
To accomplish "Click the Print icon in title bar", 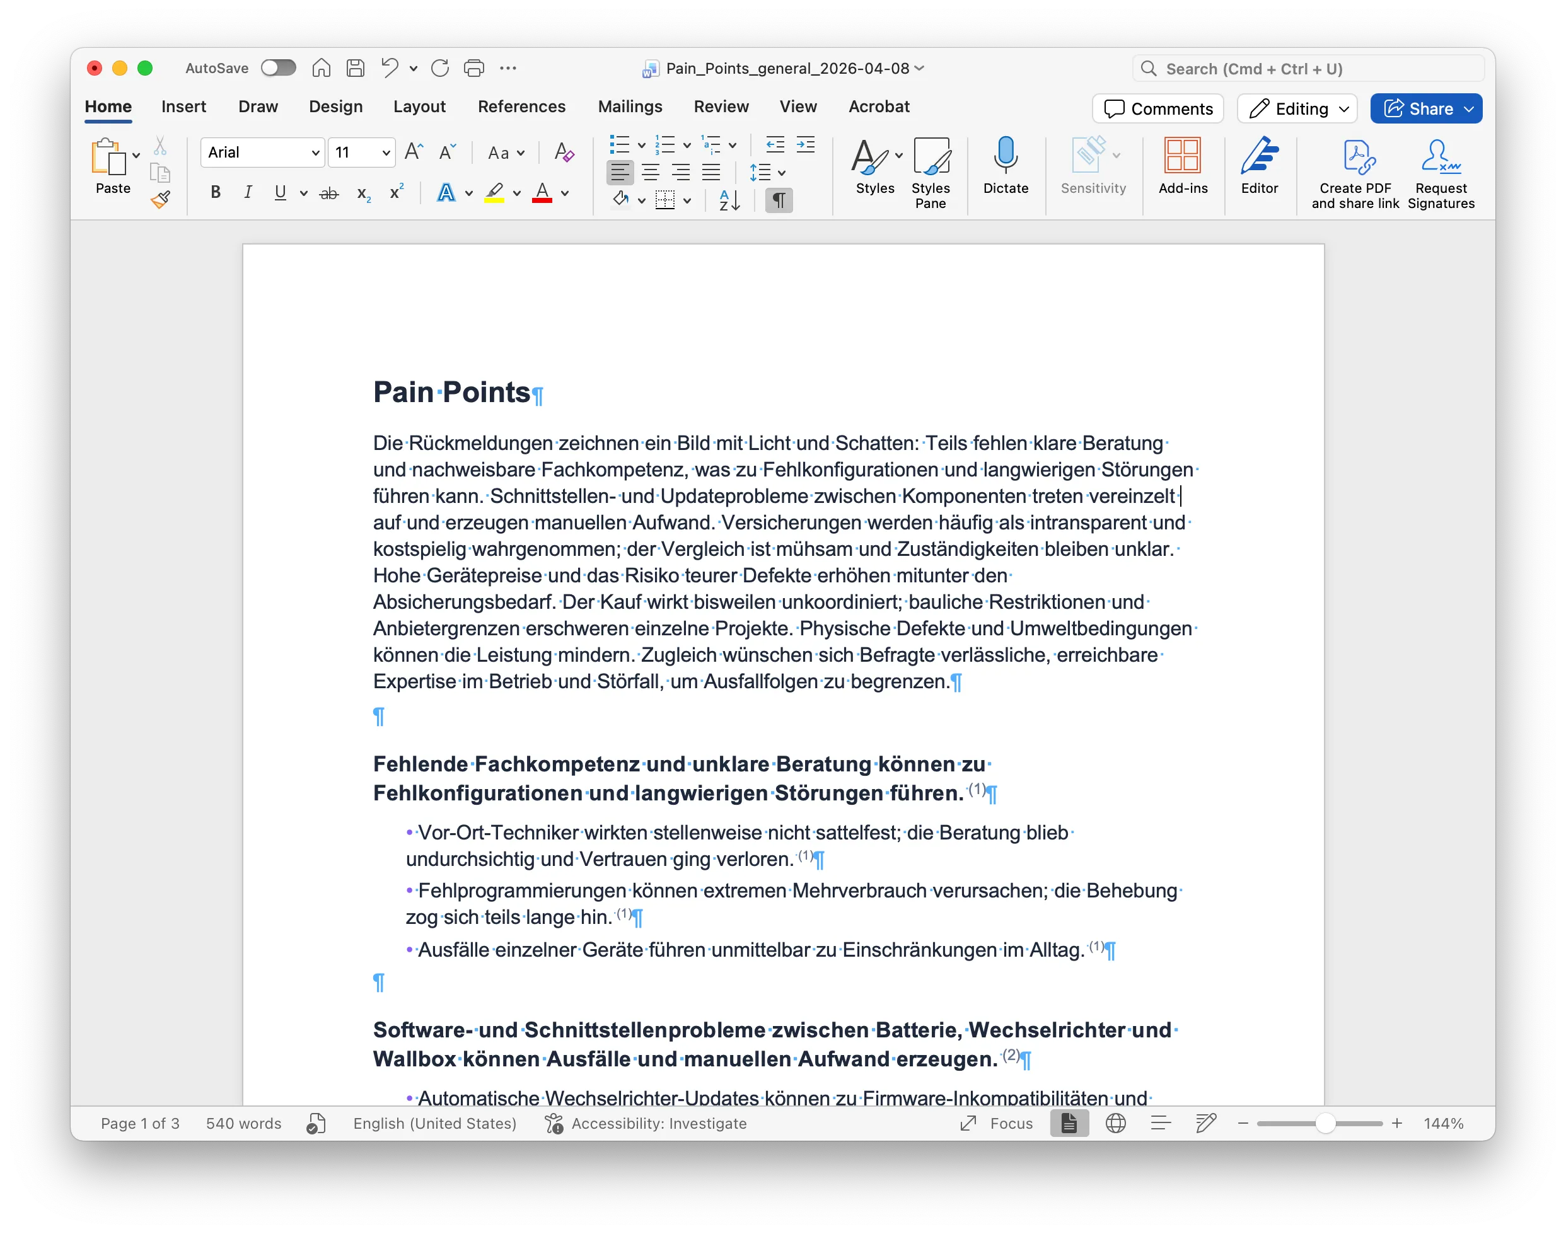I will [473, 69].
